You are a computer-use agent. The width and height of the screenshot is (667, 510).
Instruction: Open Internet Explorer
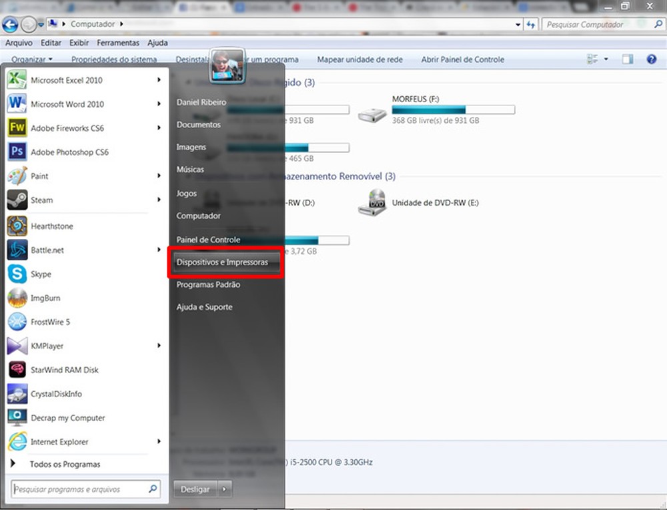point(59,442)
